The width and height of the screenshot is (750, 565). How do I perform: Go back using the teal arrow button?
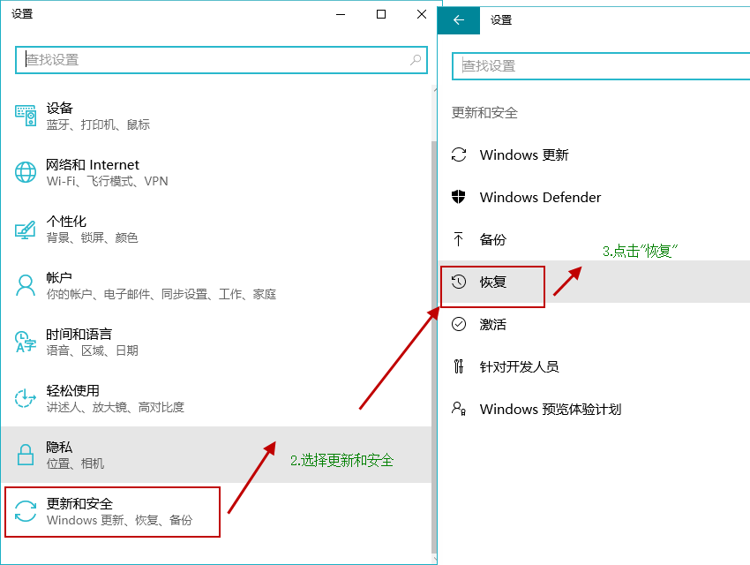(459, 20)
